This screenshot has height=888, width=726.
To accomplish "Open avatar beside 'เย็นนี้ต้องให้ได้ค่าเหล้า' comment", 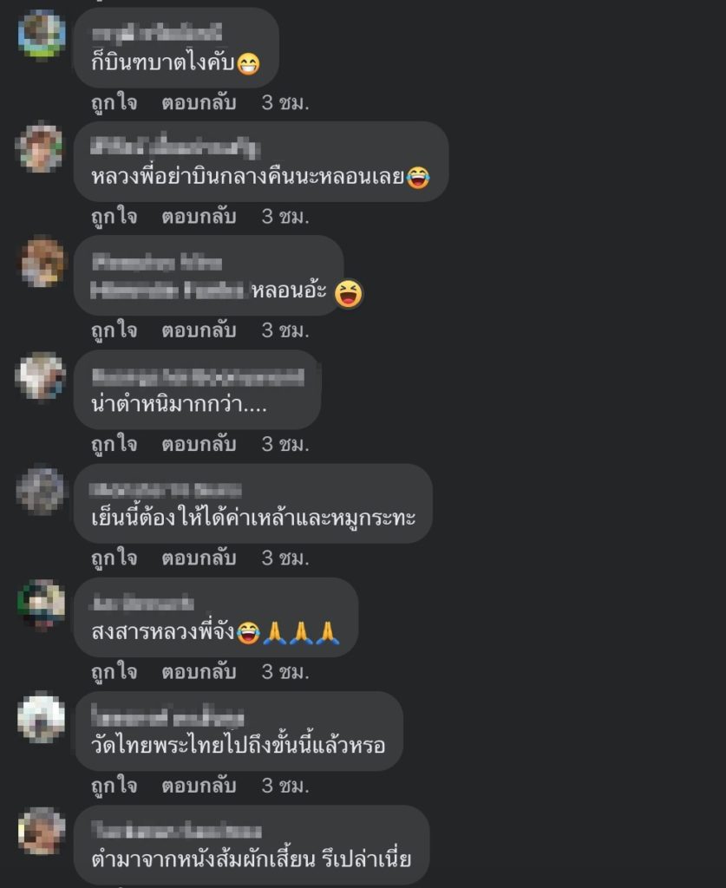I will pos(42,490).
